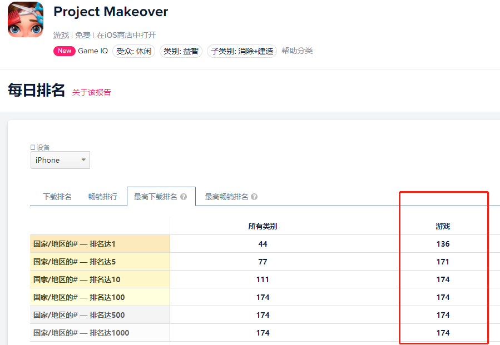This screenshot has height=345, width=500.
Task: Click help icon beside 最高畅销排名 tab
Action: pyautogui.click(x=254, y=197)
